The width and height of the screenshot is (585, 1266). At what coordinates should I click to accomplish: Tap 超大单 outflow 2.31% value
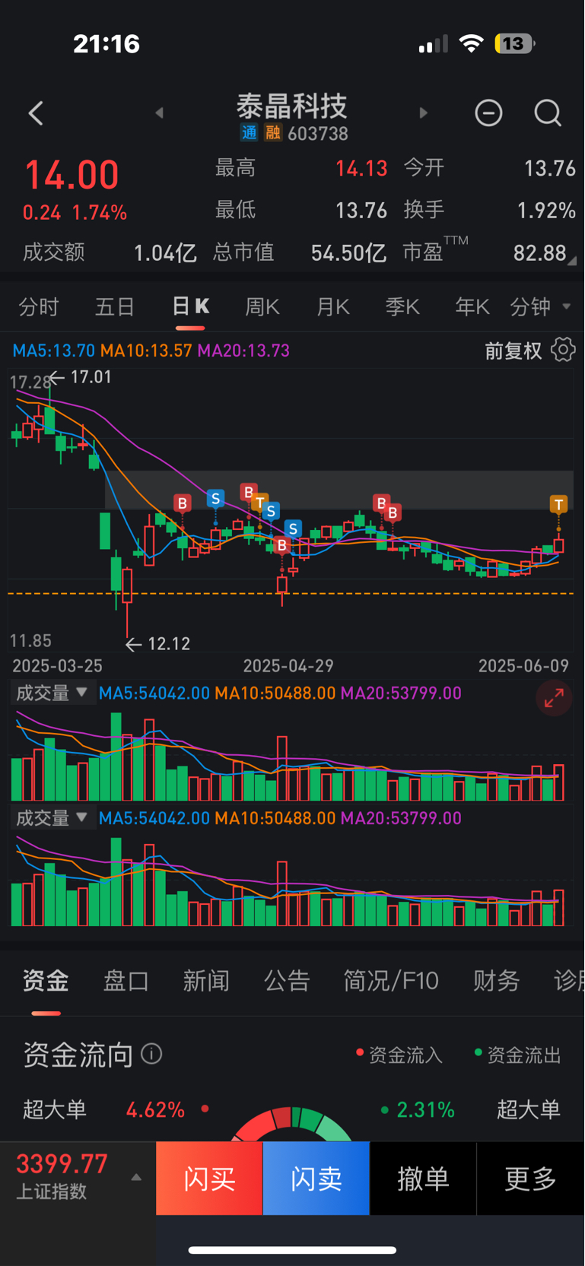425,1109
